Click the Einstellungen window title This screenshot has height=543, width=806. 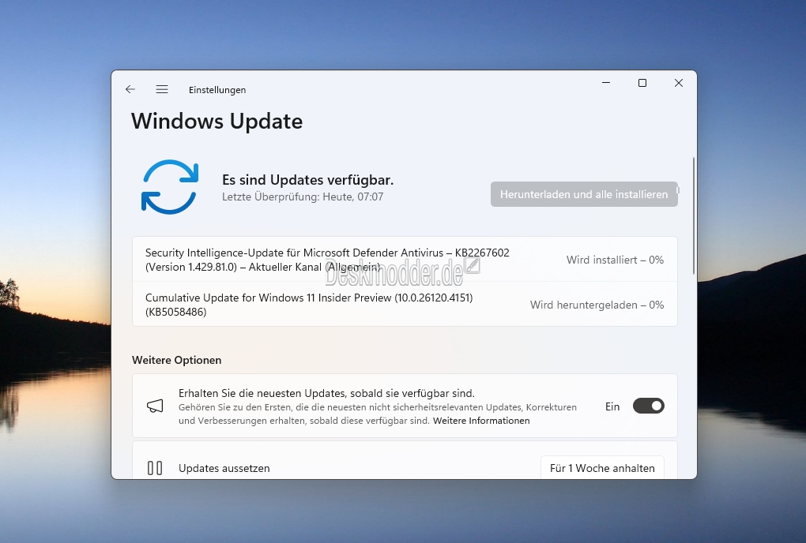[217, 90]
